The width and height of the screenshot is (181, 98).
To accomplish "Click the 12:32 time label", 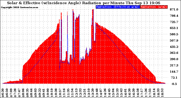I will pyautogui.click(x=81, y=93).
